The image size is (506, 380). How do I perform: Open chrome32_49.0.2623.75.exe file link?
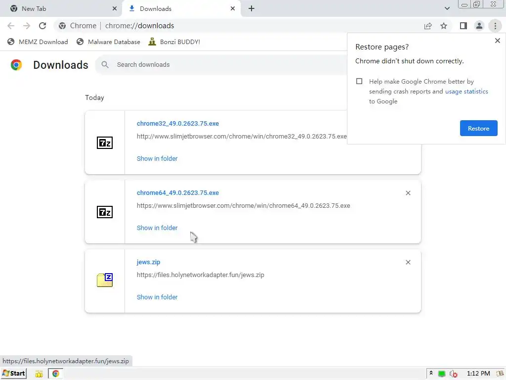tap(178, 123)
